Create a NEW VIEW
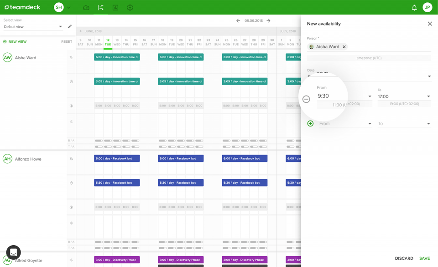Screen dimensions: 438x267 click(15, 41)
